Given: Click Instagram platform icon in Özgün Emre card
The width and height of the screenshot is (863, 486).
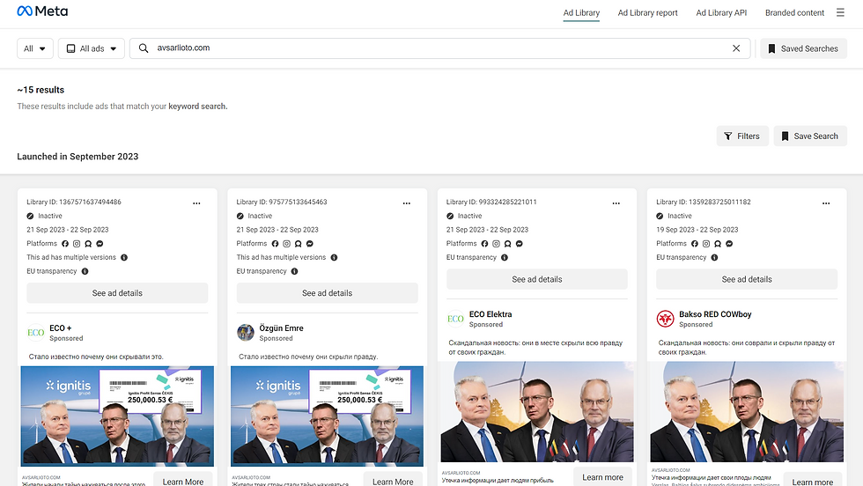Looking at the screenshot, I should click(286, 244).
